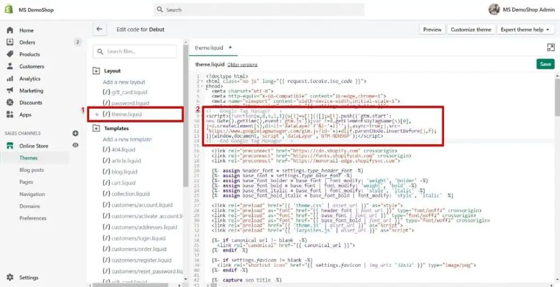This screenshot has width=560, height=287.
Task: Go to Products section
Action: click(x=30, y=55)
